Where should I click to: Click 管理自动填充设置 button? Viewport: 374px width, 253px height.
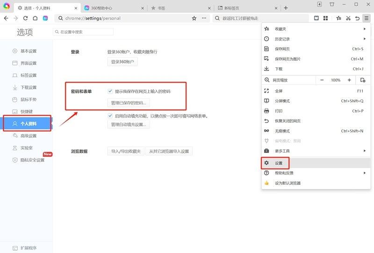coord(129,124)
